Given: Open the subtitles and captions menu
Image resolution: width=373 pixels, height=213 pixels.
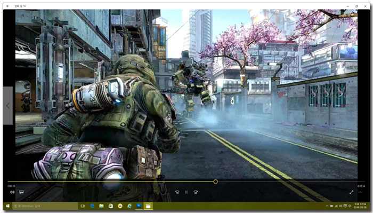Looking at the screenshot, I should (x=21, y=192).
